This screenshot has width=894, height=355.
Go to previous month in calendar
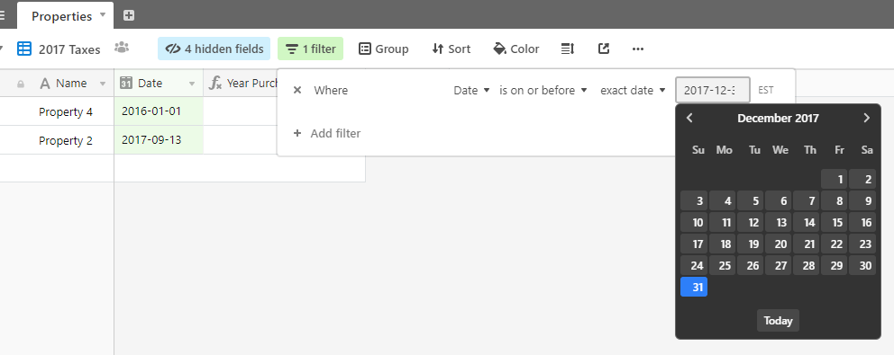click(689, 118)
